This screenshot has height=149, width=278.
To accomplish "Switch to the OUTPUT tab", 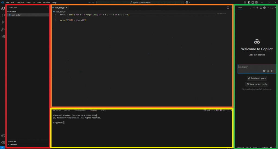I will click(67, 110).
